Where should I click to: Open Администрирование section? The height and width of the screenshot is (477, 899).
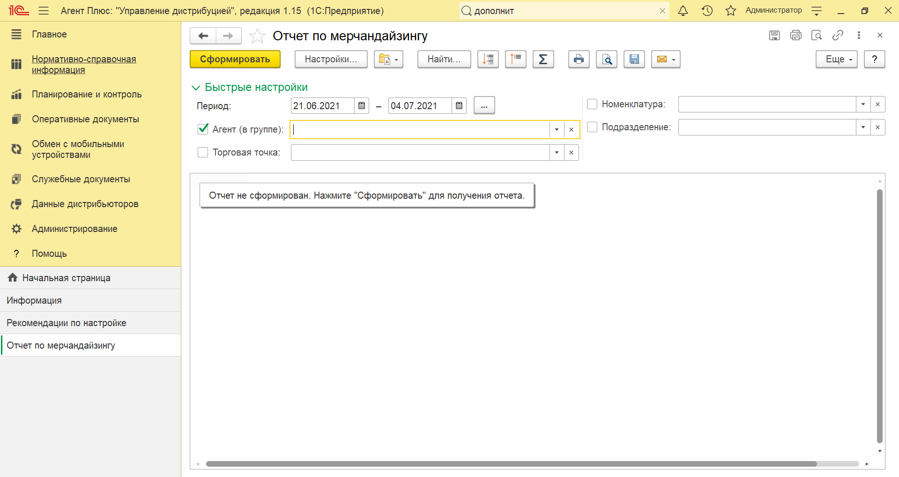74,229
